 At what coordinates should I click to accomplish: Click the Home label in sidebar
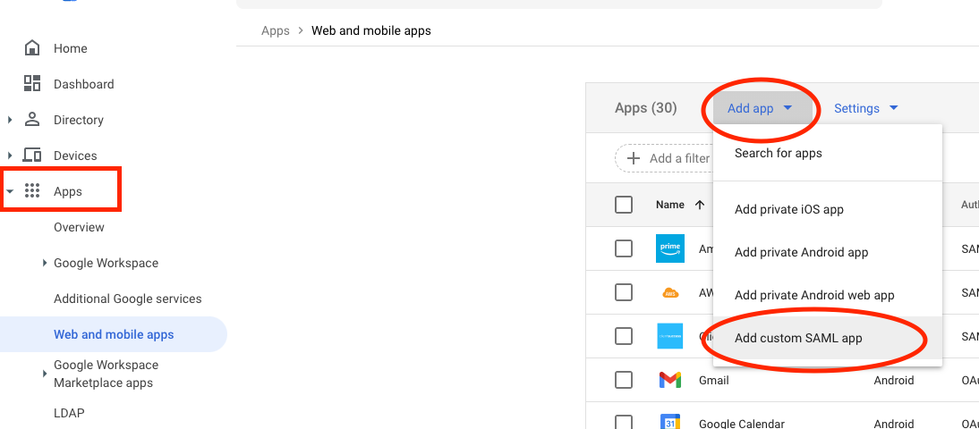[71, 48]
